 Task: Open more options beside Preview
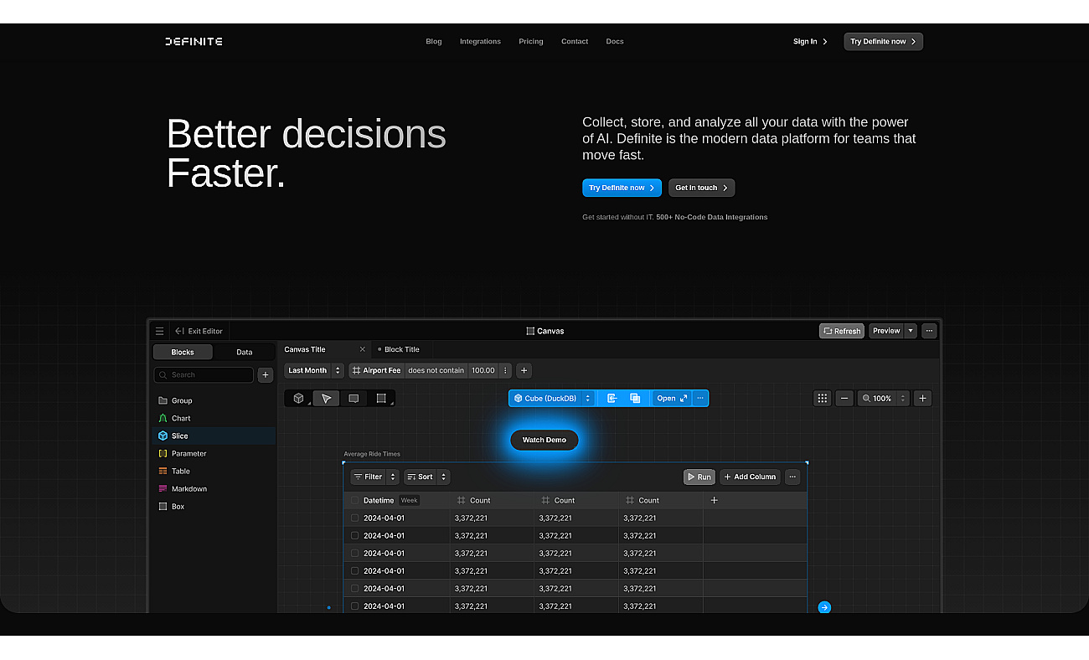(929, 331)
